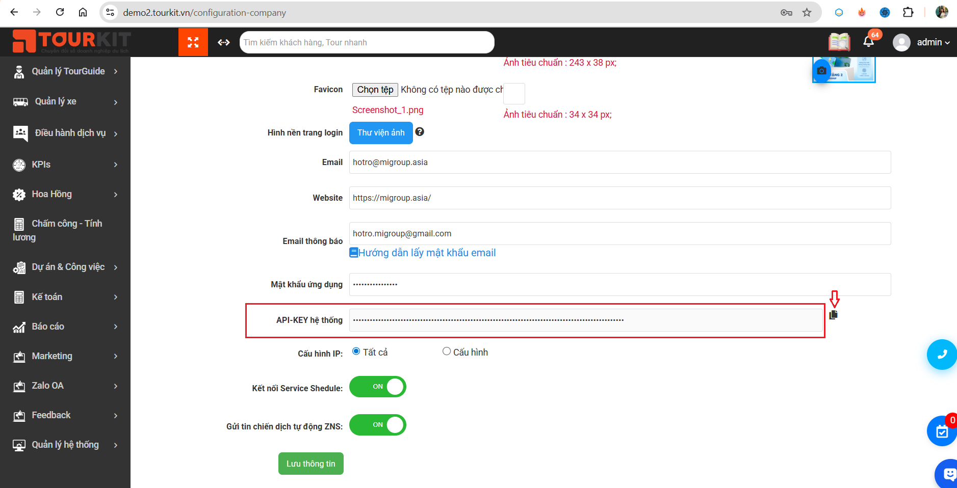
Task: Click the fullscreen toggle orange icon
Action: pyautogui.click(x=193, y=42)
